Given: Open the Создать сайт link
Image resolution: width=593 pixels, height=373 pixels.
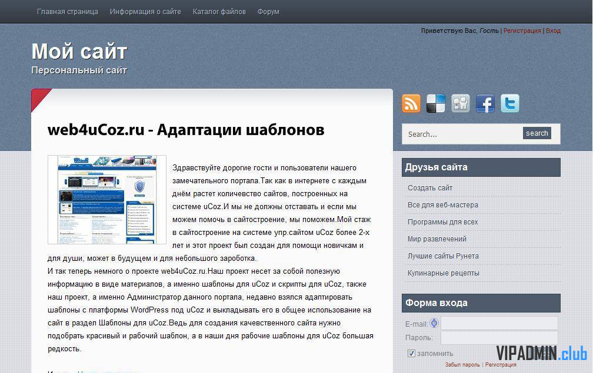Looking at the screenshot, I should point(430,187).
